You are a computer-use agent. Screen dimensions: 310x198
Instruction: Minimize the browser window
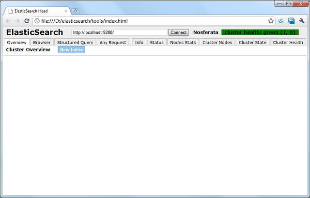click(x=279, y=4)
